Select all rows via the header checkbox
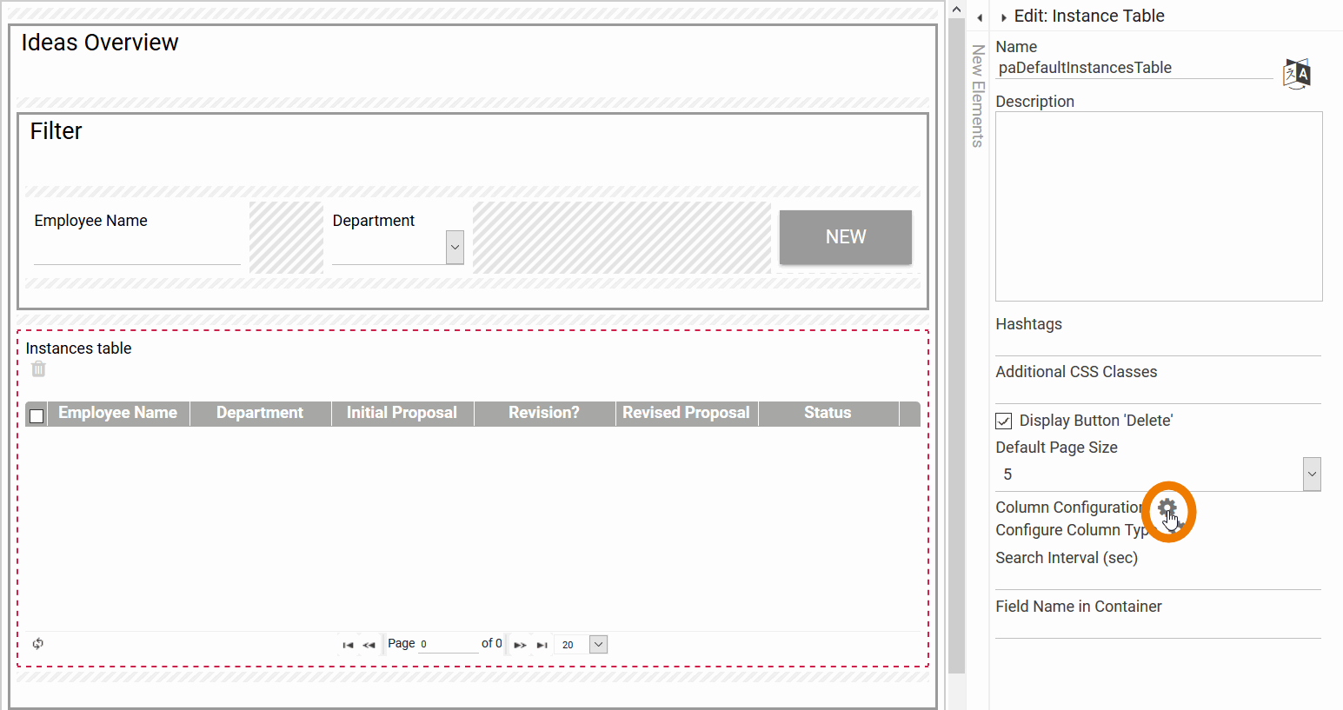This screenshot has height=710, width=1343. tap(36, 415)
